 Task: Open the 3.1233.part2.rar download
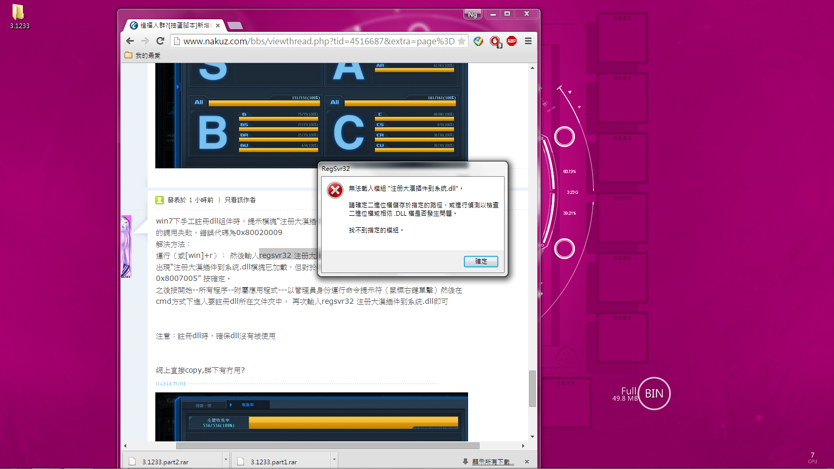pyautogui.click(x=173, y=462)
